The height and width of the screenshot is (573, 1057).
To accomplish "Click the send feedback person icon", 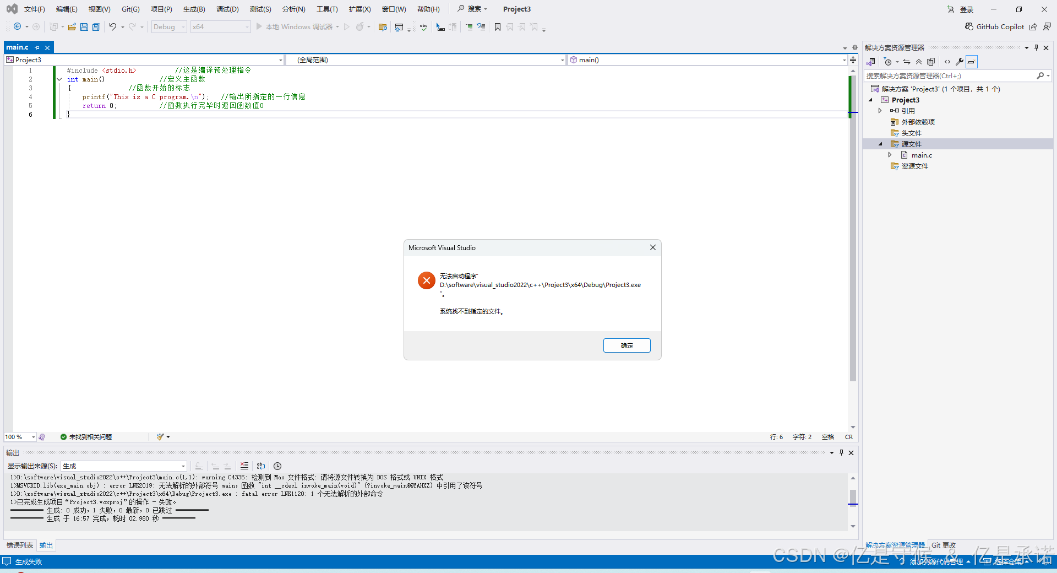I will coord(1047,26).
